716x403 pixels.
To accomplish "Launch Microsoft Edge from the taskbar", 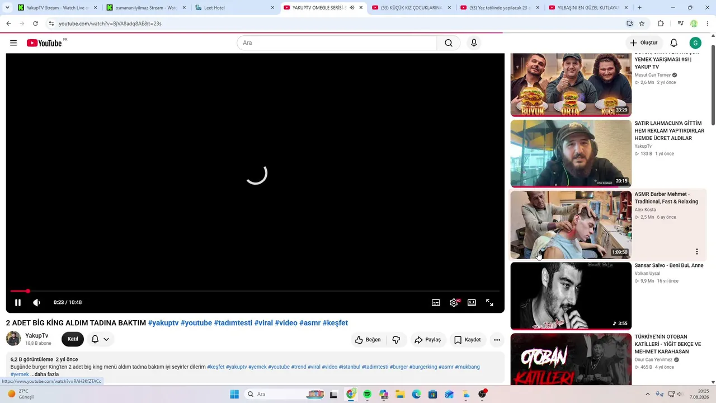I will tap(416, 394).
